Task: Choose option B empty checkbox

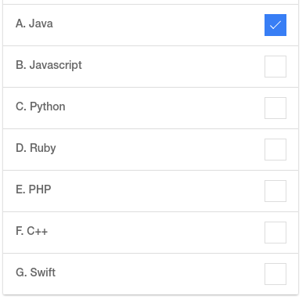Action: [275, 67]
